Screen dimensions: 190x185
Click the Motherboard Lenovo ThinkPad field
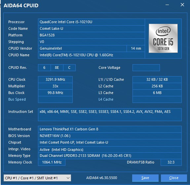[110, 129]
